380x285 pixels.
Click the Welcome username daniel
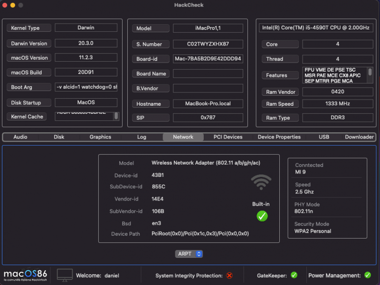pyautogui.click(x=112, y=276)
